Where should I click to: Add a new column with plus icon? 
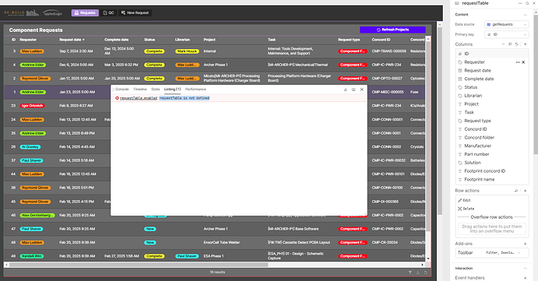tap(525, 44)
